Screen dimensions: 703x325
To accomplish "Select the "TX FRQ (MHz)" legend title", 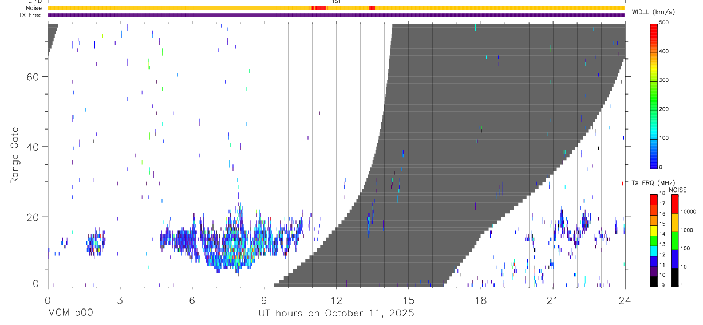I will [653, 183].
